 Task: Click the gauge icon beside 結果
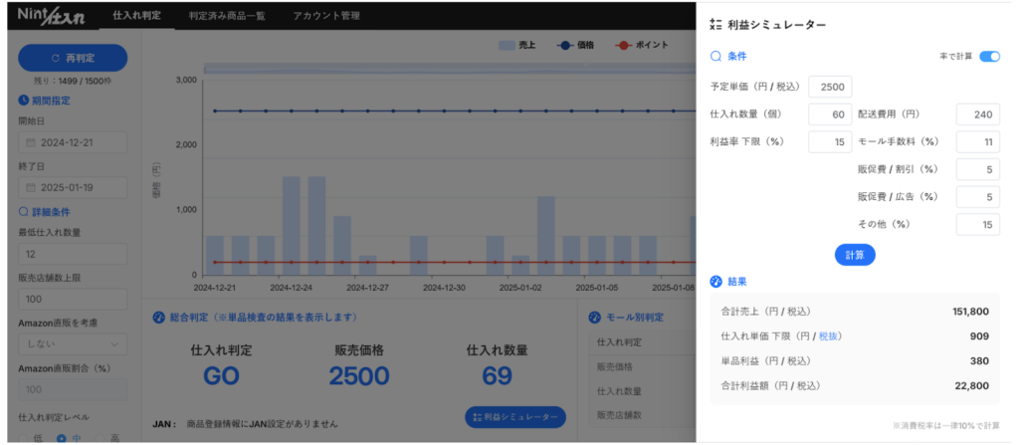pos(715,282)
